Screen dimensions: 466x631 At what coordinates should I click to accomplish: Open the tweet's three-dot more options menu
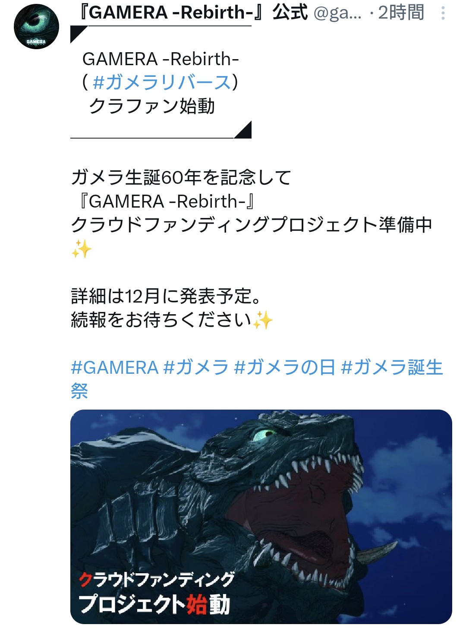[x=443, y=13]
